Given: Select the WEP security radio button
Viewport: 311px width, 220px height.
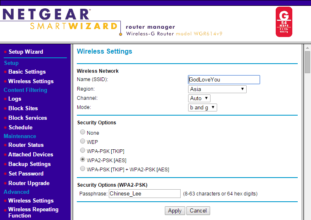Looking at the screenshot, I should pyautogui.click(x=83, y=141).
